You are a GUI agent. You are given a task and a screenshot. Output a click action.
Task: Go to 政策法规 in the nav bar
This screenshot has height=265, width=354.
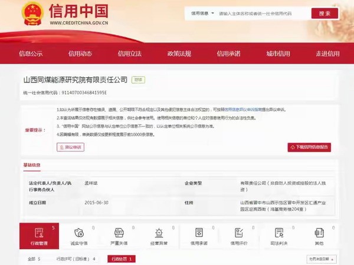click(179, 54)
